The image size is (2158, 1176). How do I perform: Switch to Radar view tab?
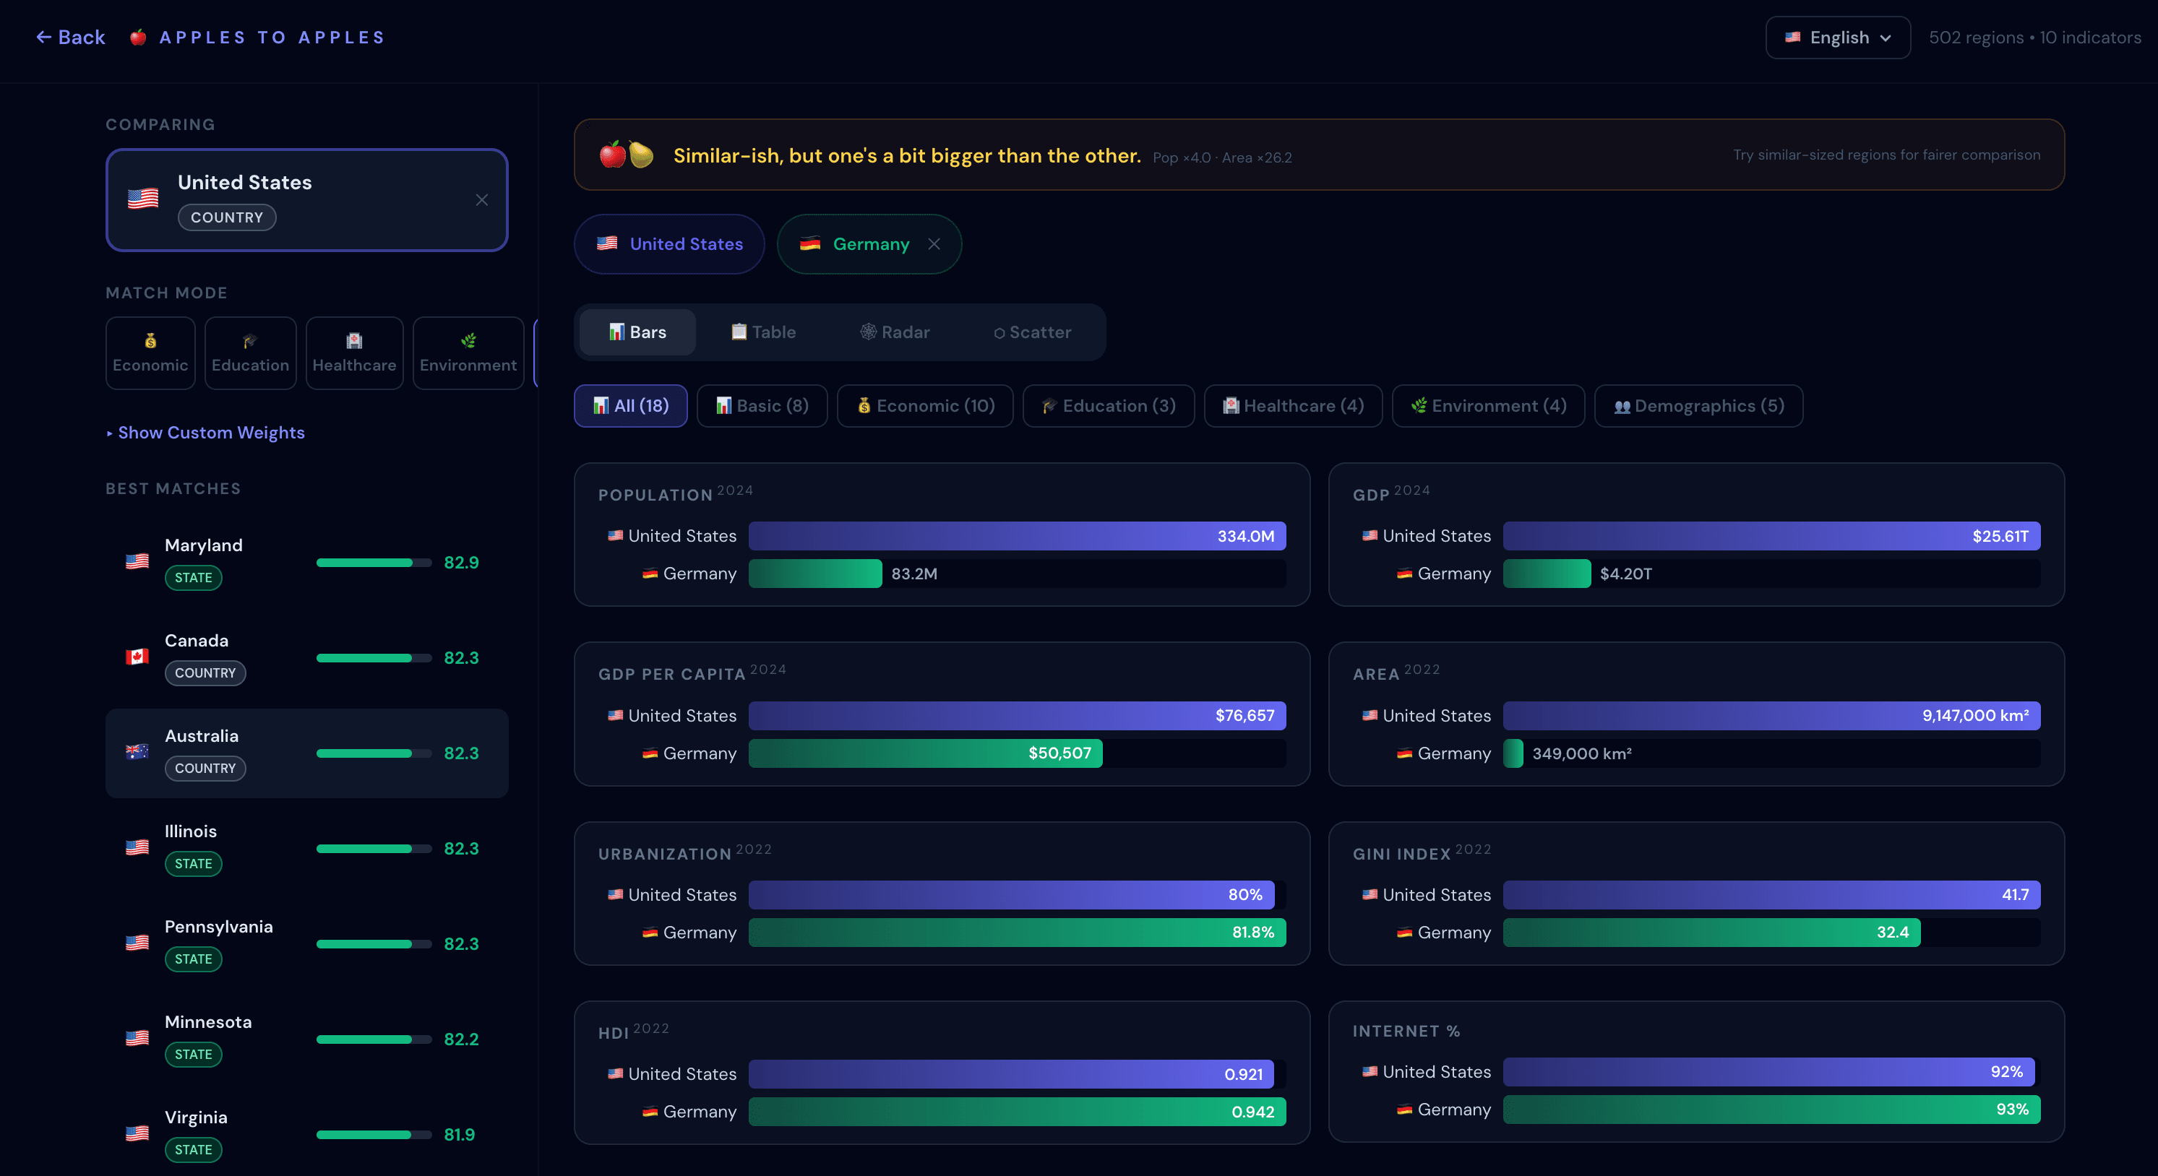895,332
